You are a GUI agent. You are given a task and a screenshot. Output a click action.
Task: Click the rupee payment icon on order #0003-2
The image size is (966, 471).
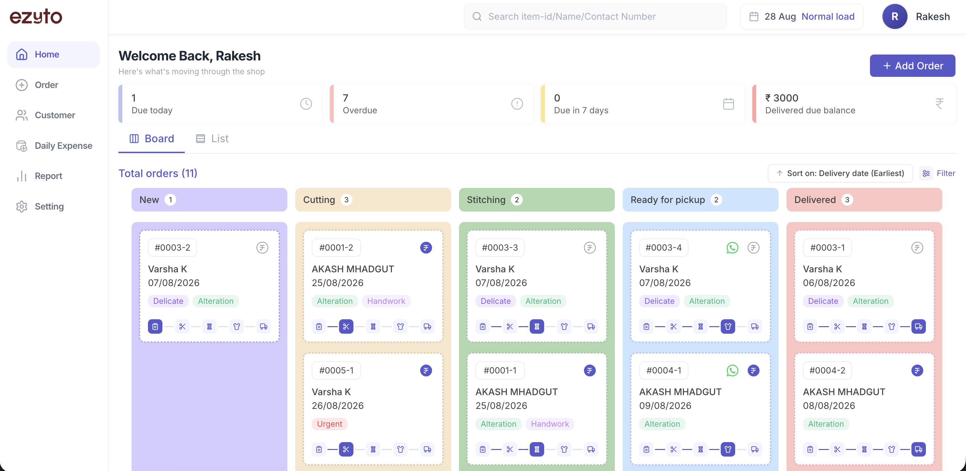pos(262,248)
